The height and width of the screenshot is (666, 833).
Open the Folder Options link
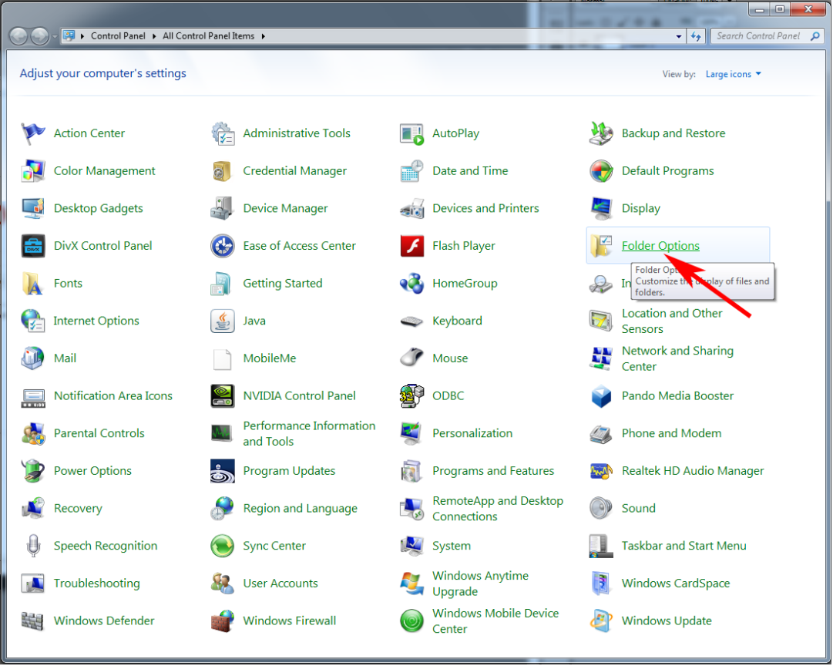660,246
